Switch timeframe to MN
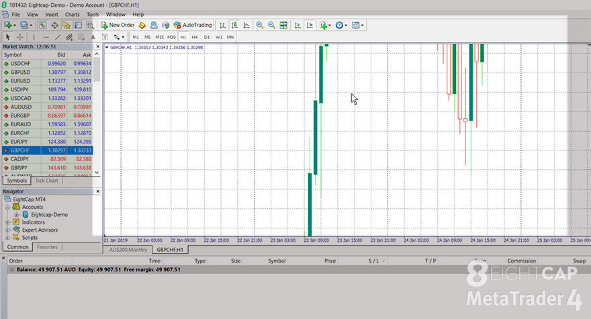 (230, 37)
